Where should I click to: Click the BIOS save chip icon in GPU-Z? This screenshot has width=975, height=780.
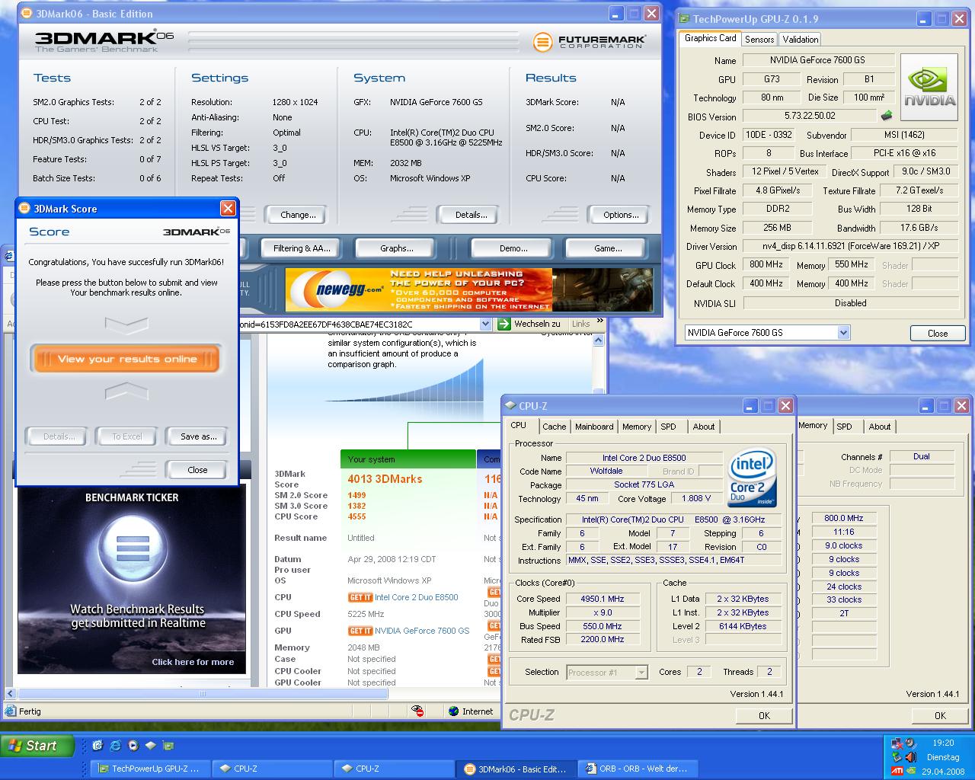(887, 116)
